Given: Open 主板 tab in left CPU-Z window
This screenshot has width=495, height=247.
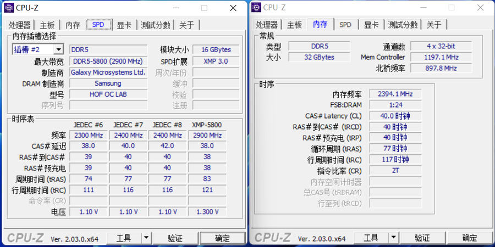Looking at the screenshot, I should click(x=47, y=25).
